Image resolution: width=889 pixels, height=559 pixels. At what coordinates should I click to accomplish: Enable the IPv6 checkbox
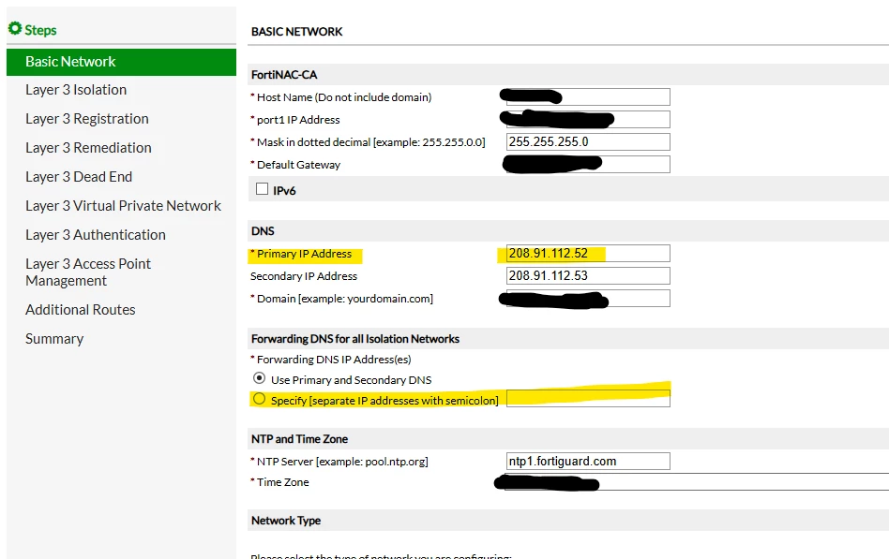[x=262, y=189]
